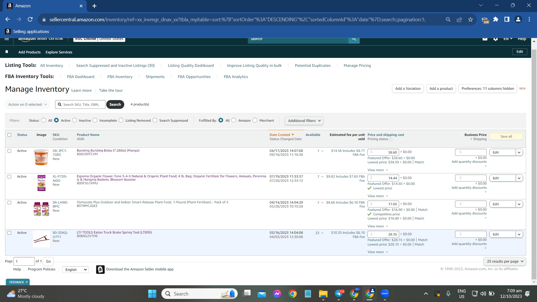Image resolution: width=537 pixels, height=302 pixels.
Task: Open Listing Quality Dashboard
Action: tap(191, 65)
